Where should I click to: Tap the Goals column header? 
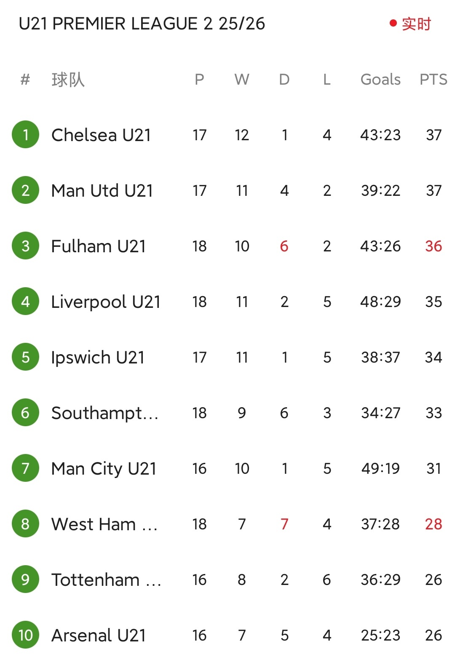(x=380, y=80)
